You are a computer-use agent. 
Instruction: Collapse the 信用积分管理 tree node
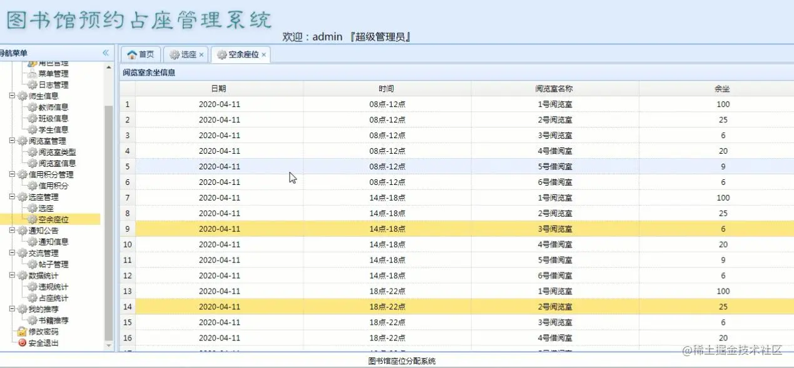(x=12, y=175)
